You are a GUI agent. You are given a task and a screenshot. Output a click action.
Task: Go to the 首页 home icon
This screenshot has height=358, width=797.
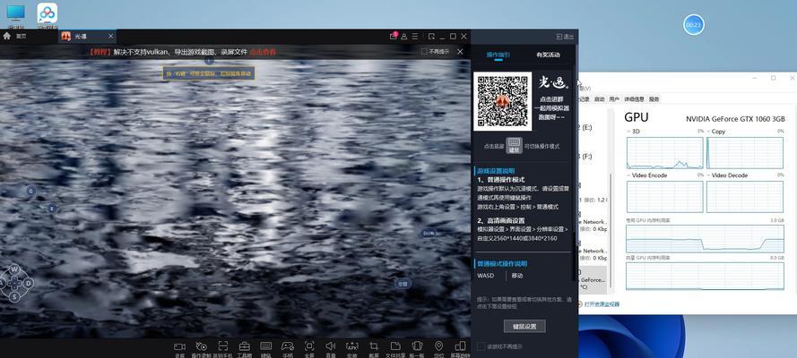coord(7,36)
